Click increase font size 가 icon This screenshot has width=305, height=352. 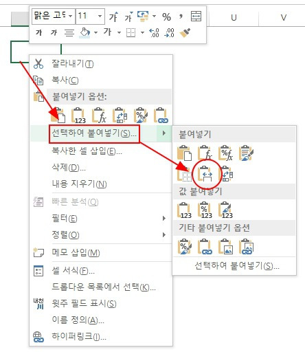[113, 16]
